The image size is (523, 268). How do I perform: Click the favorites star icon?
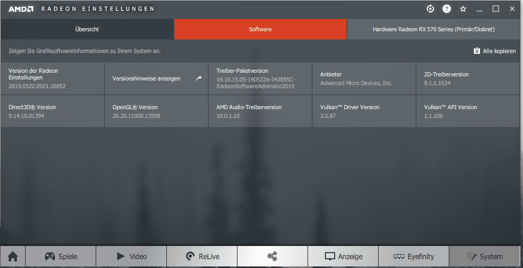pos(463,9)
